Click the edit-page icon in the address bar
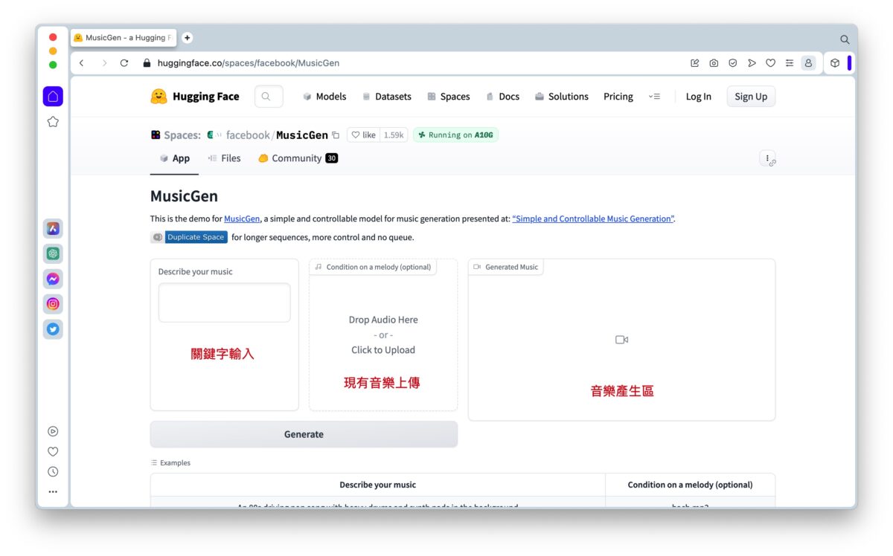893x556 pixels. pos(695,63)
